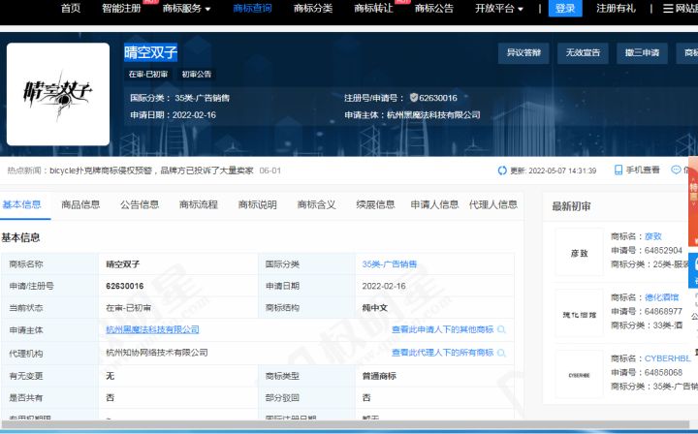Open the 彦致 trademark name link

click(x=653, y=236)
